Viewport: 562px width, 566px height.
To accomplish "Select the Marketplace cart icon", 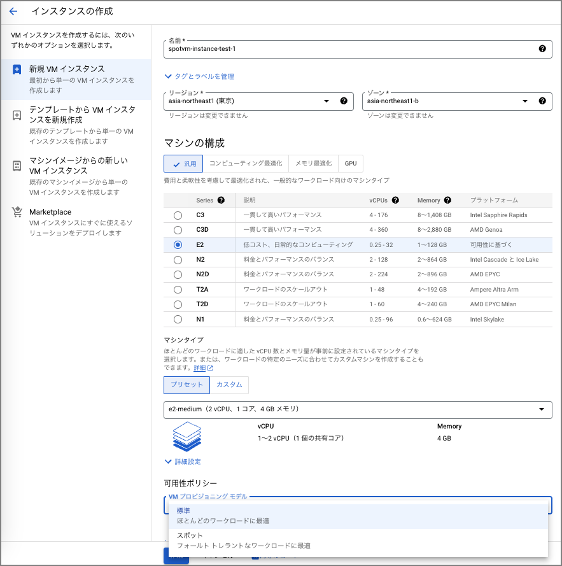I will pos(17,213).
